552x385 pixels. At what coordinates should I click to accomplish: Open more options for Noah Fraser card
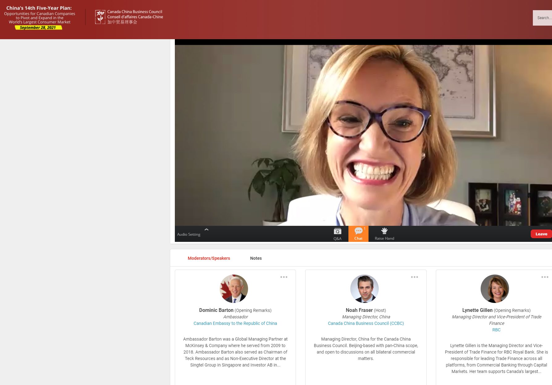click(415, 277)
